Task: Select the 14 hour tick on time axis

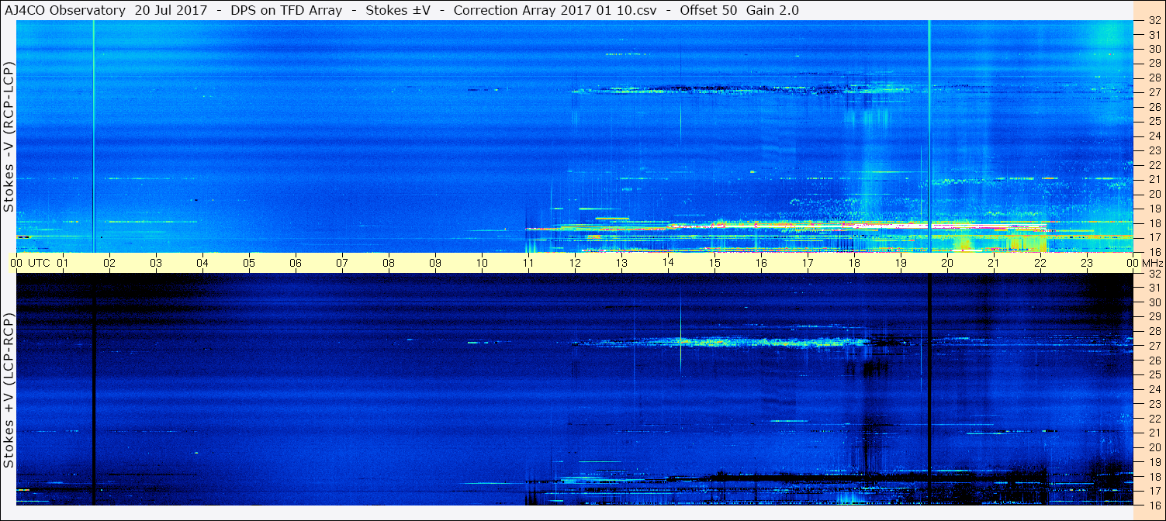Action: [x=668, y=263]
